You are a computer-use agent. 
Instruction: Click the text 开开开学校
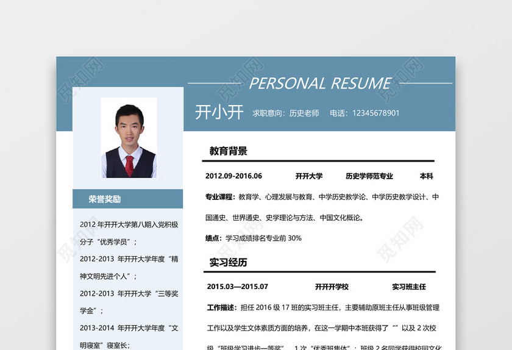[332, 287]
